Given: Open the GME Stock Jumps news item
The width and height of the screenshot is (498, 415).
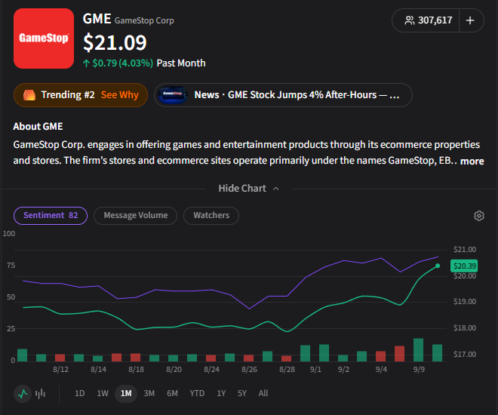Looking at the screenshot, I should [x=283, y=95].
